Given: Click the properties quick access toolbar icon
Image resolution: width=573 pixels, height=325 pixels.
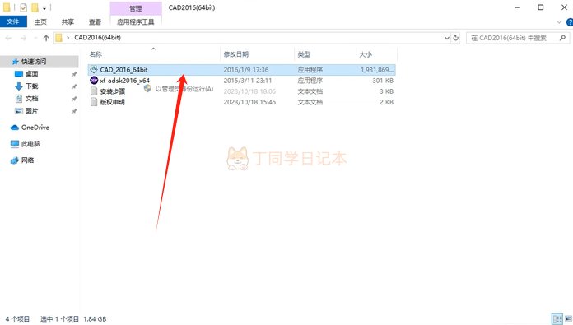Looking at the screenshot, I should tap(23, 7).
